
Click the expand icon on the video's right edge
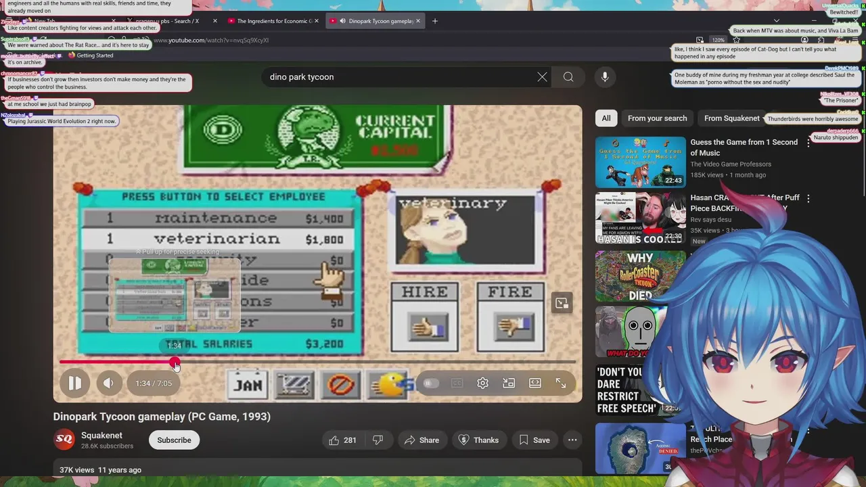pos(562,303)
